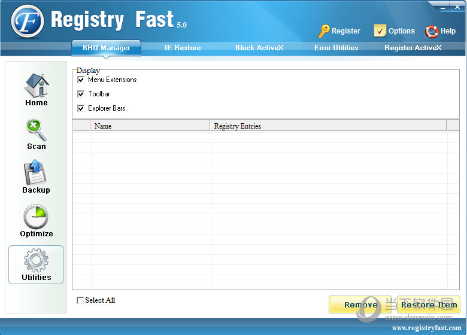Switch to the IE Restore tab
Viewport: 467px width, 335px height.
click(x=183, y=48)
